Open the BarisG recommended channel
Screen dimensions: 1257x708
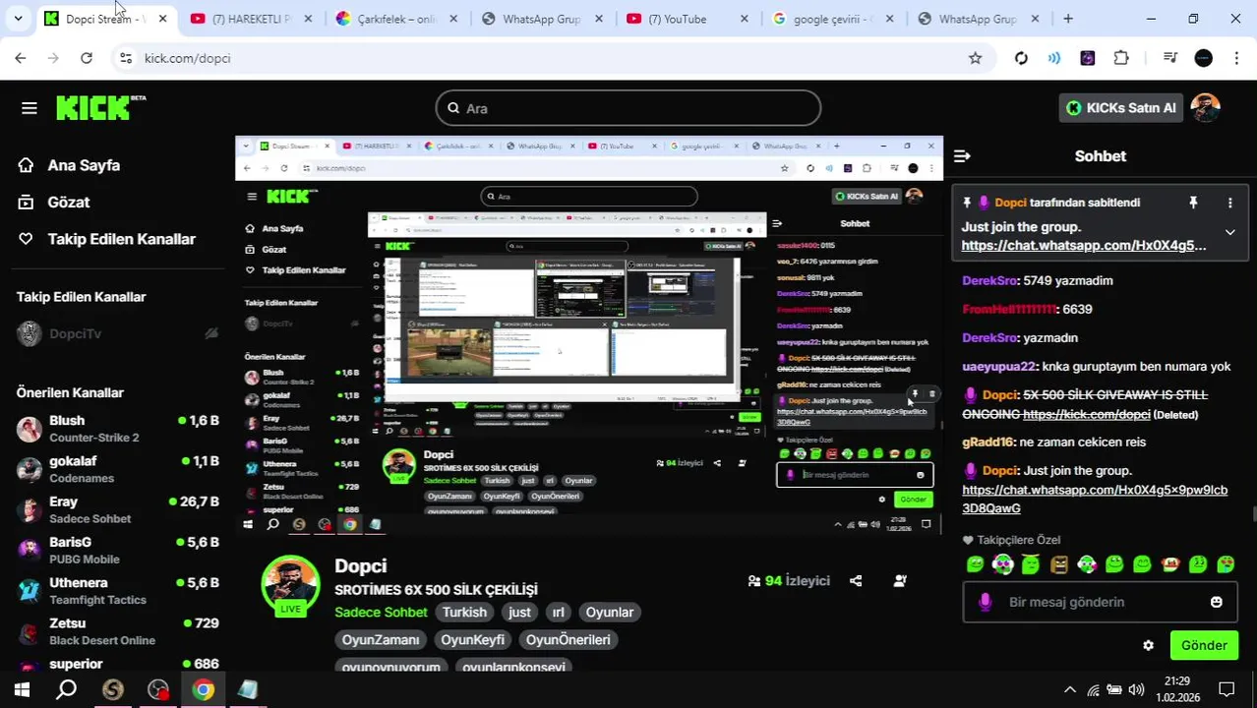click(x=118, y=550)
